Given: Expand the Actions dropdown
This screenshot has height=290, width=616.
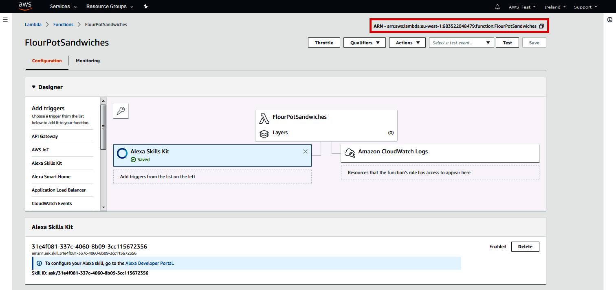Looking at the screenshot, I should click(407, 43).
